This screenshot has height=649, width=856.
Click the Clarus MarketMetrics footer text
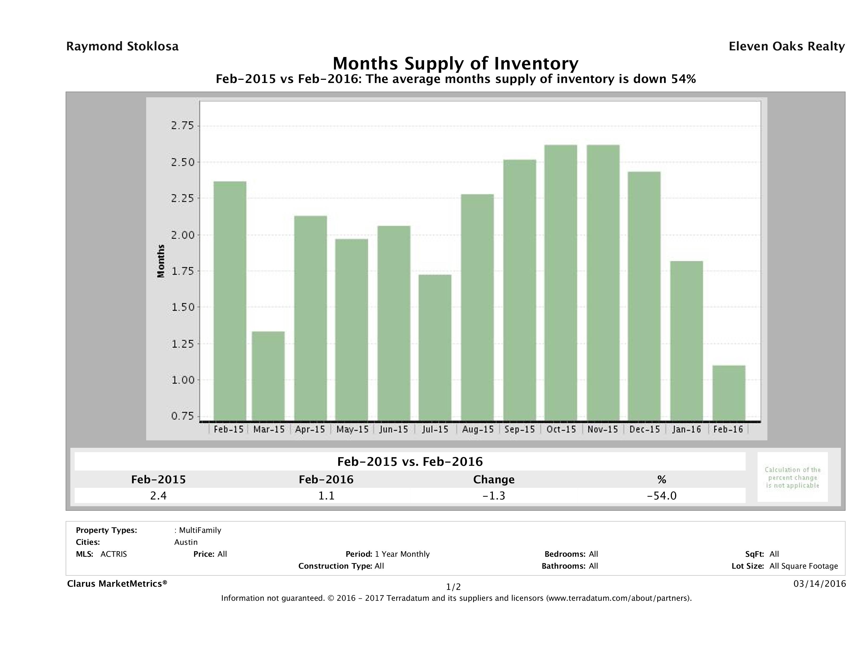(x=117, y=584)
